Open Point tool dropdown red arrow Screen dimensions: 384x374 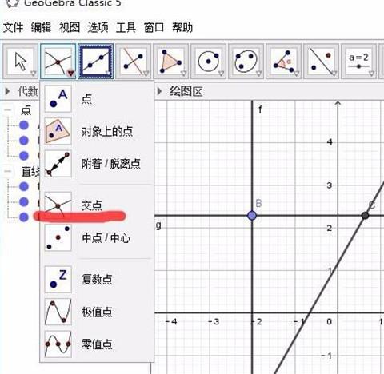coord(71,73)
